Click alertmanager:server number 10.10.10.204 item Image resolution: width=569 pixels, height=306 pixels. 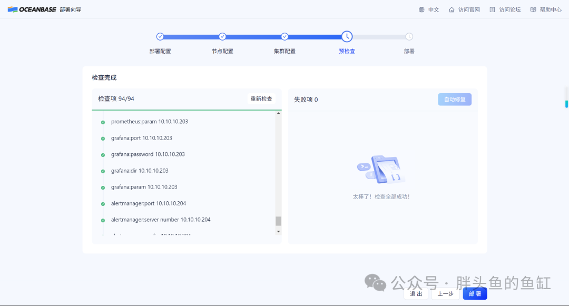pyautogui.click(x=161, y=219)
